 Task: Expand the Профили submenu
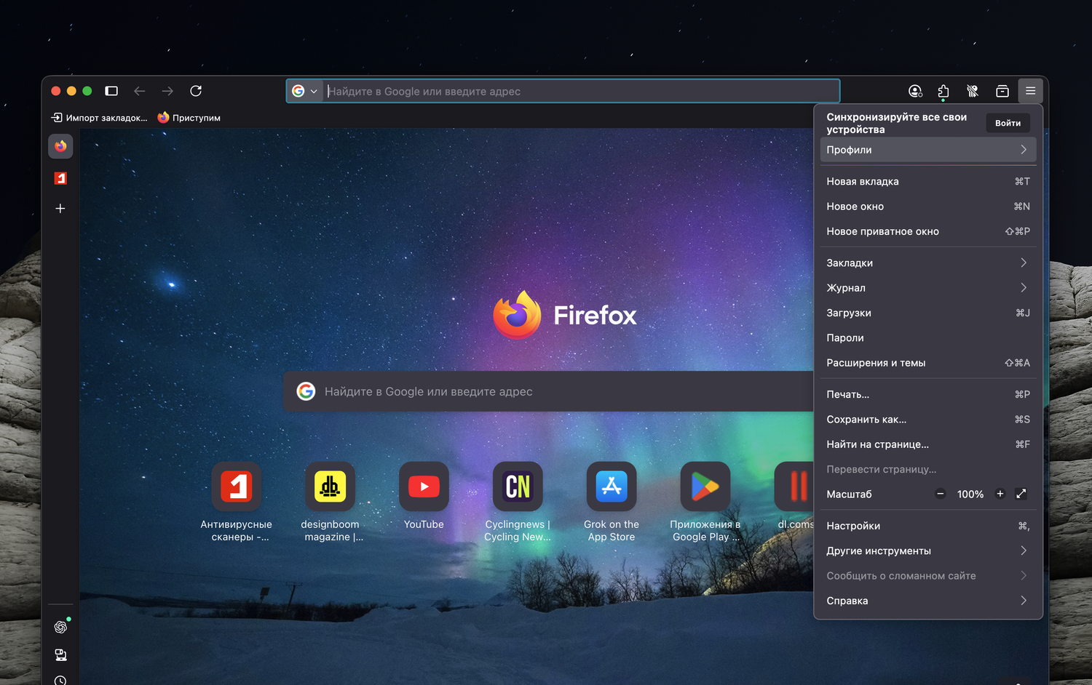click(x=928, y=150)
